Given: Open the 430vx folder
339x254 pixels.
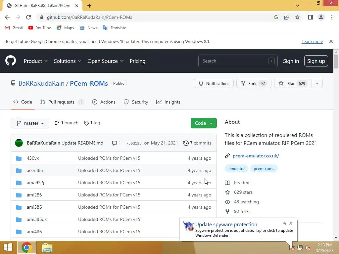Looking at the screenshot, I should 33,158.
